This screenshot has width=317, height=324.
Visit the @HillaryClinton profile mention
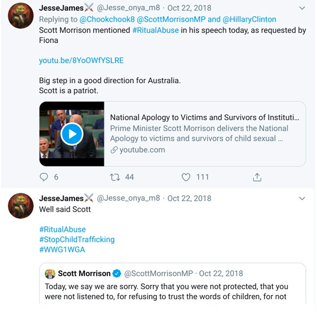249,19
